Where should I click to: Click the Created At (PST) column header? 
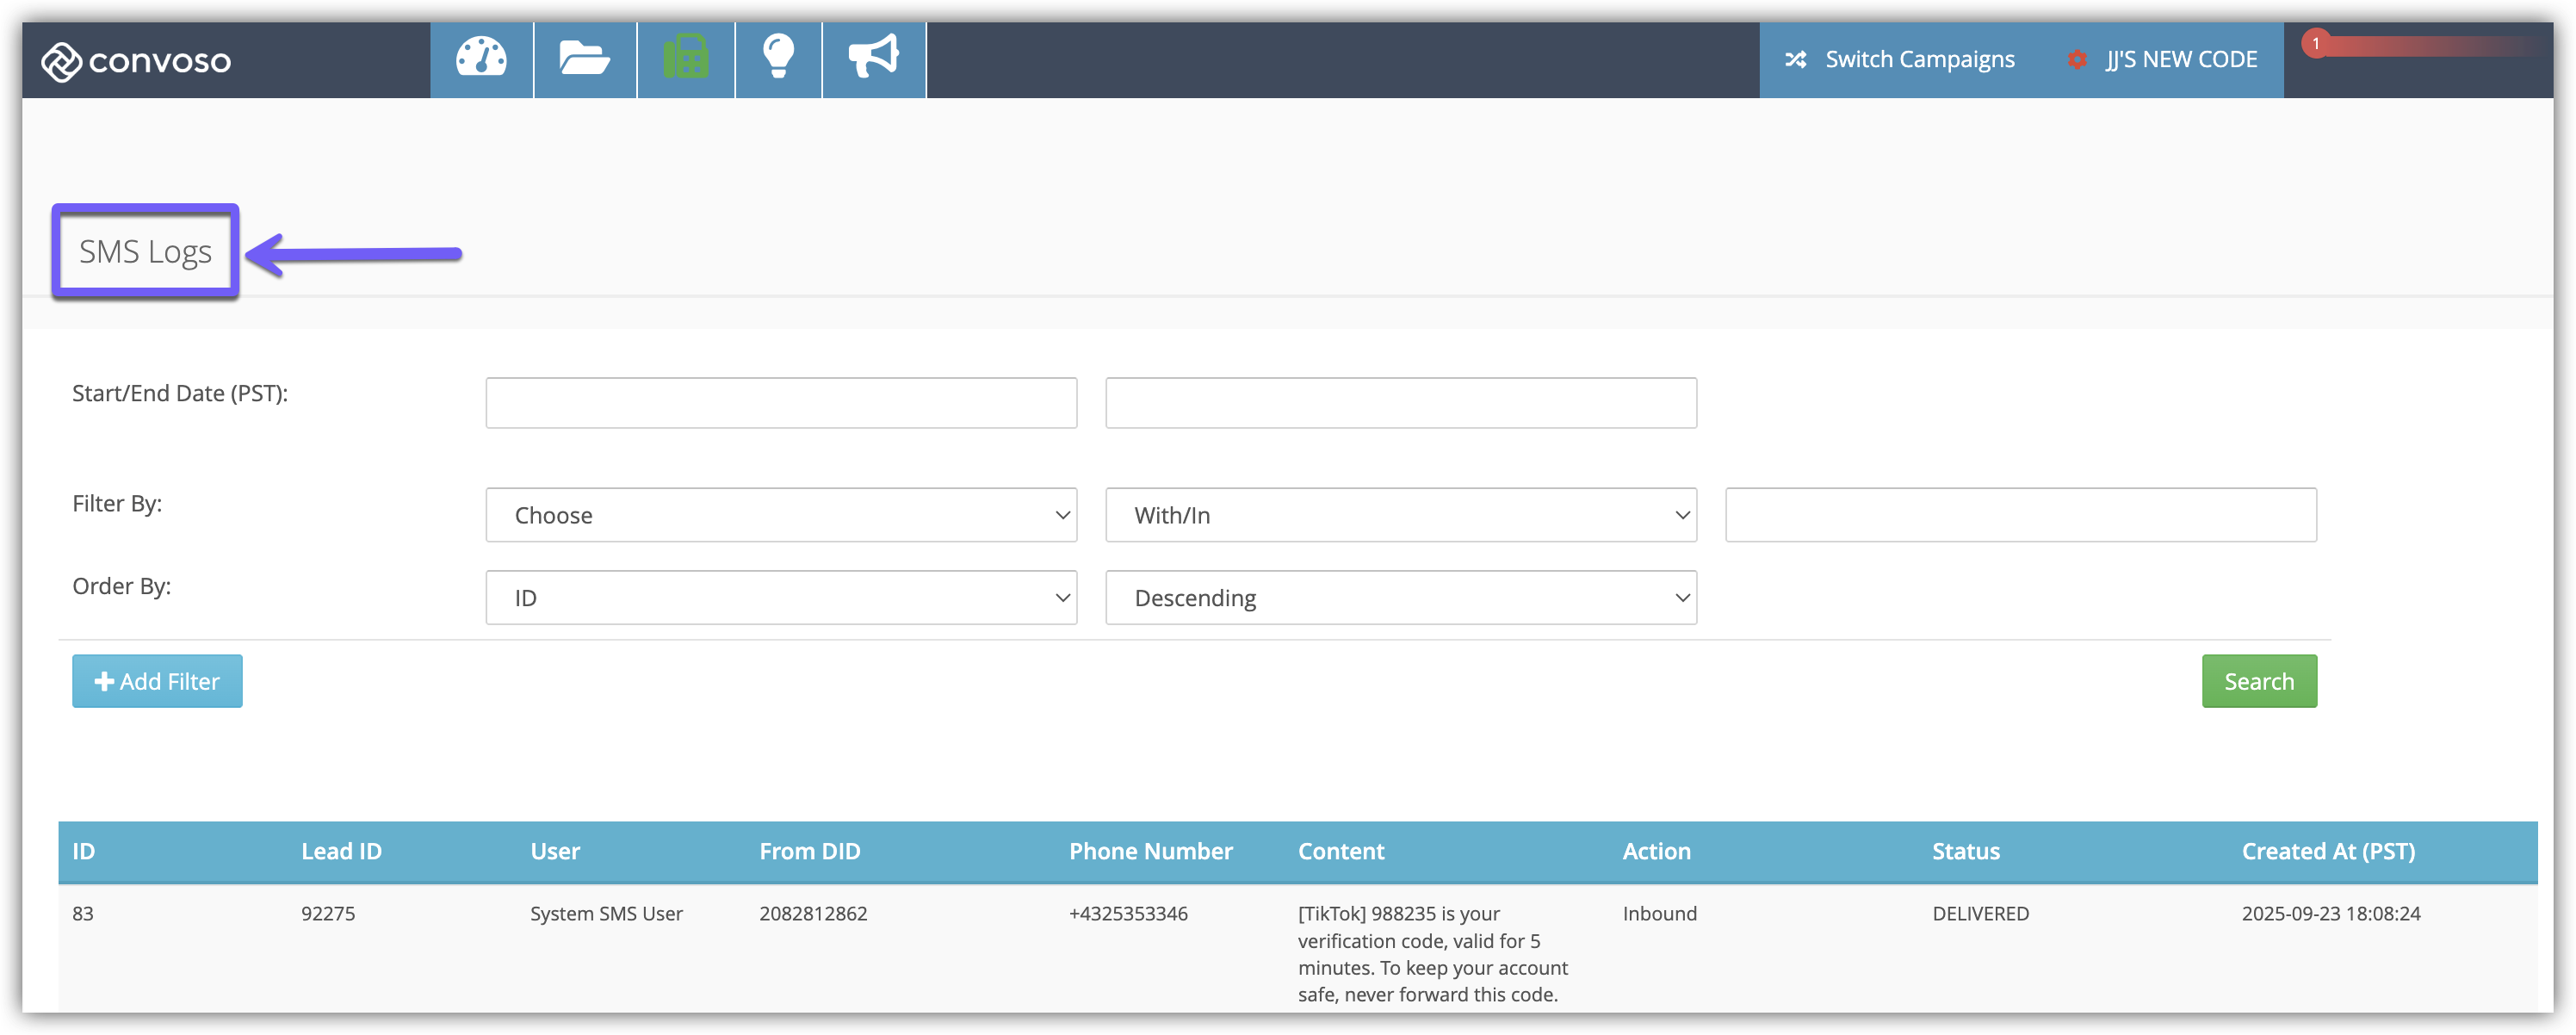2327,851
